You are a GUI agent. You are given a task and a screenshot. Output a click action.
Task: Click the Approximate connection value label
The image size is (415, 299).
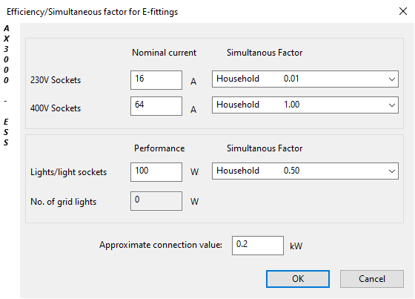click(161, 245)
